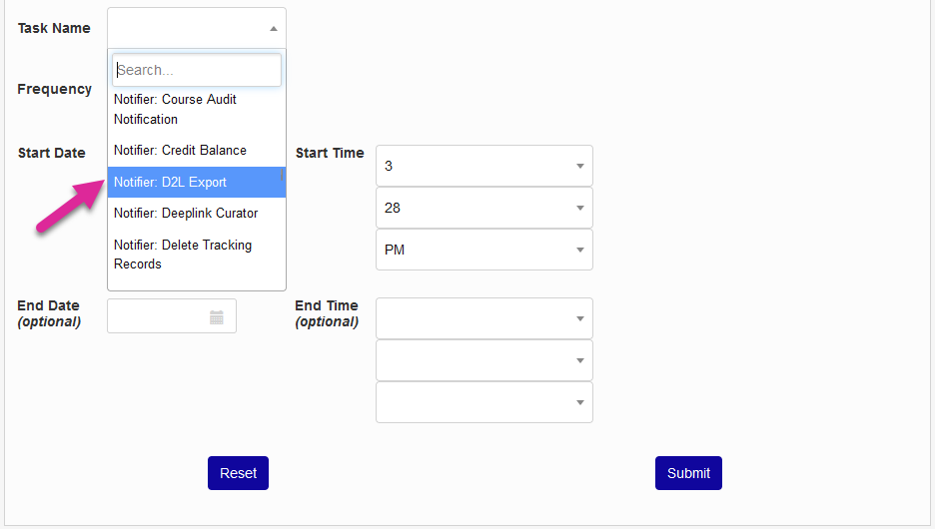Open Start Time hour dropdown showing 3
This screenshot has width=935, height=529.
tap(483, 166)
